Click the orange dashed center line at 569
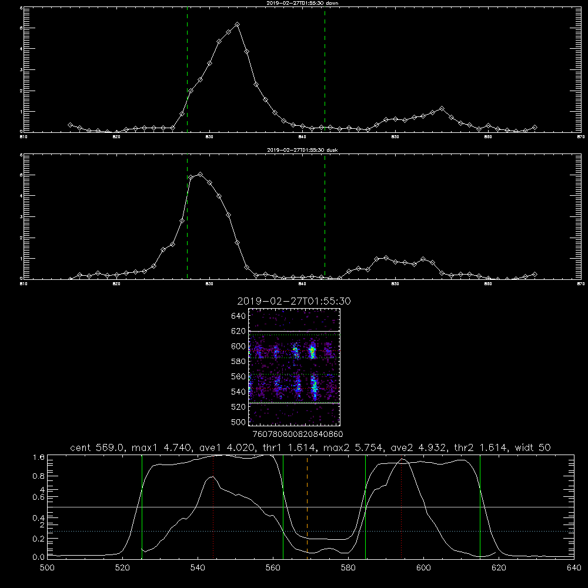This screenshot has width=588, height=588. pyautogui.click(x=307, y=506)
